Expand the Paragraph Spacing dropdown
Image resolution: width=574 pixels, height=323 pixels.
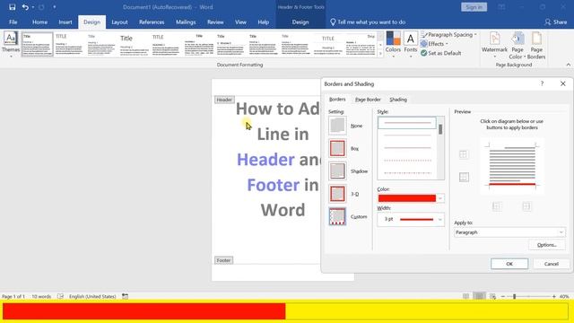tap(475, 34)
